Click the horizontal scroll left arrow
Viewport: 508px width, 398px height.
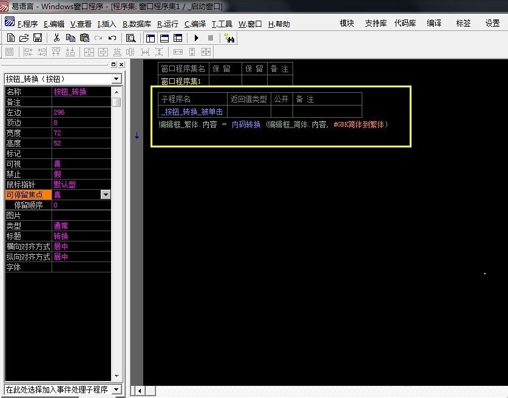(140, 391)
